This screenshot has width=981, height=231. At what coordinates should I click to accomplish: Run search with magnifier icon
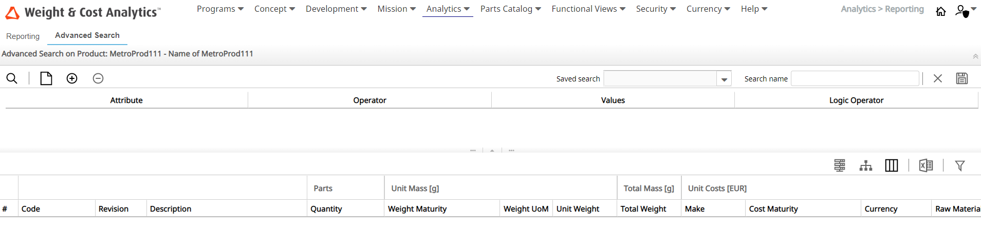click(x=12, y=78)
